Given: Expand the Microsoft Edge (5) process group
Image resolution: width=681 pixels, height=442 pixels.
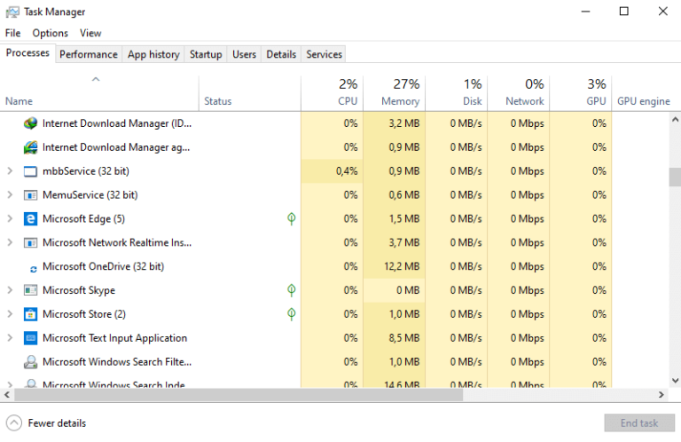Looking at the screenshot, I should point(10,218).
